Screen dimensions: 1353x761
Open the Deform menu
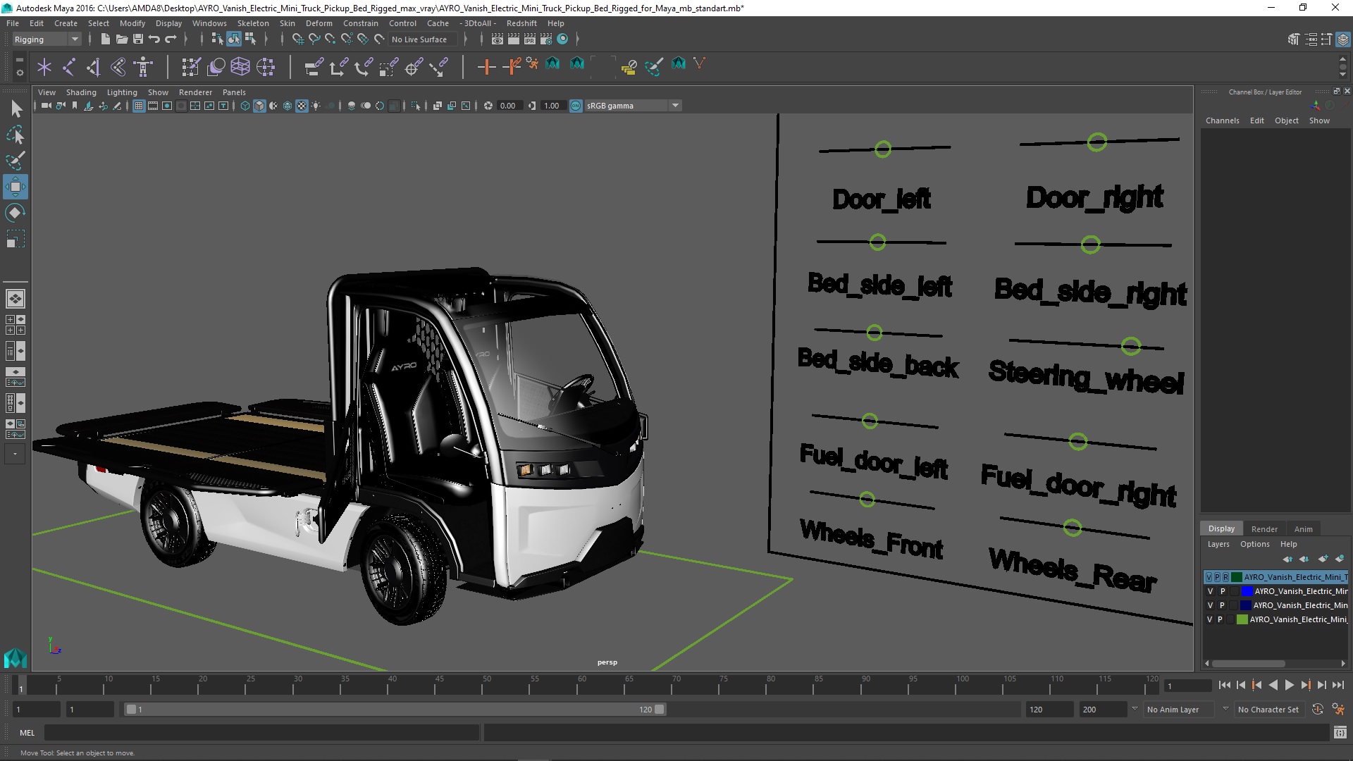pos(319,23)
